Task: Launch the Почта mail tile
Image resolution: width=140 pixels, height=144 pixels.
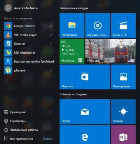Action: coord(85,112)
